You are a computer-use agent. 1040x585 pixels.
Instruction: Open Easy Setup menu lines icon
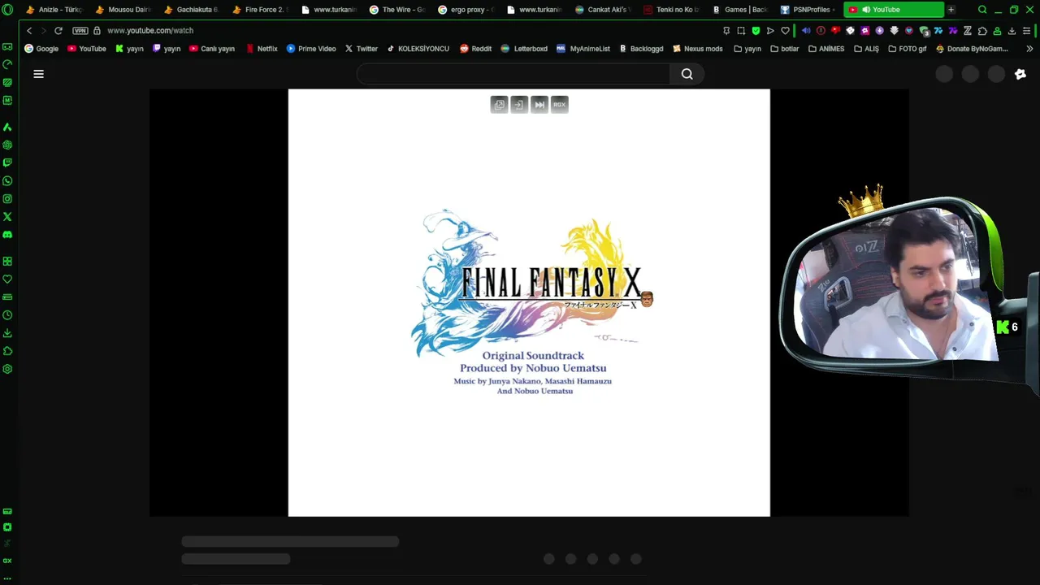coord(1027,31)
